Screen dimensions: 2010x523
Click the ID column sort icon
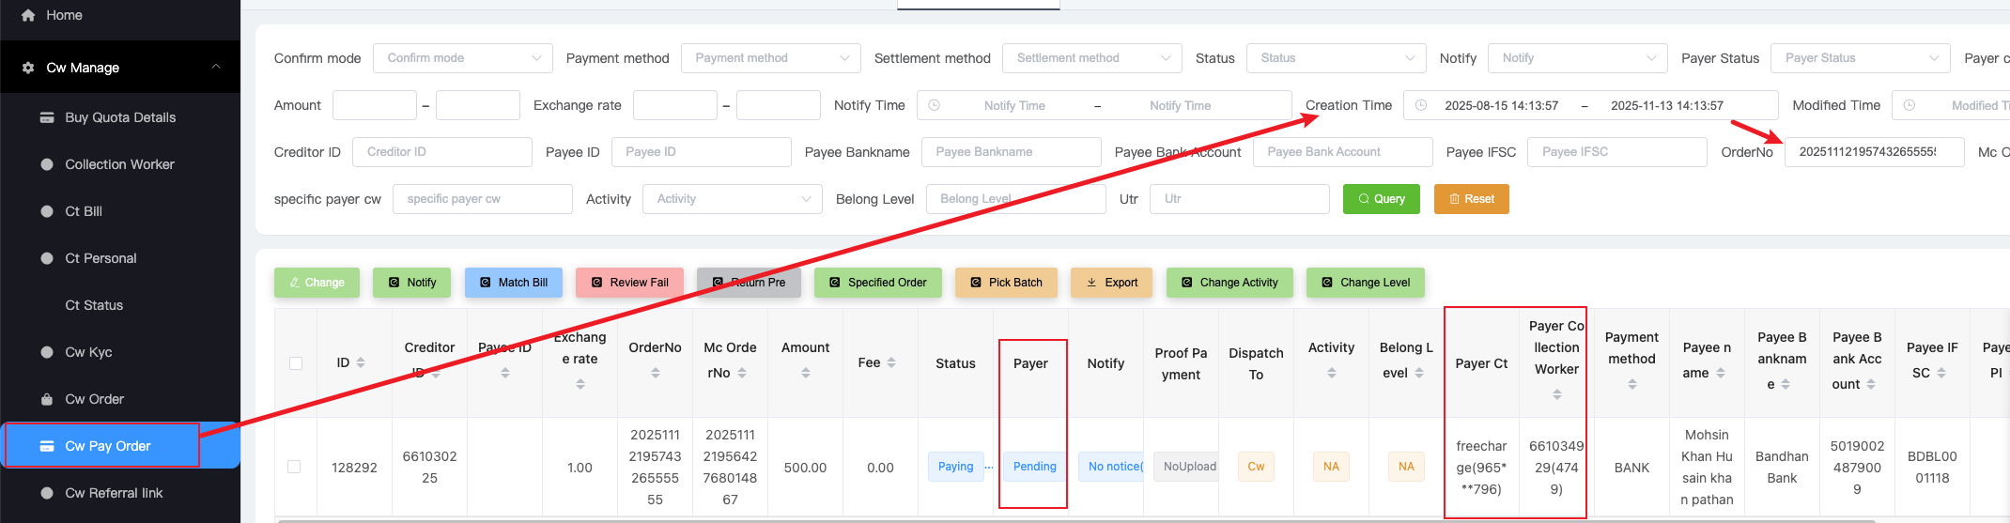click(361, 363)
